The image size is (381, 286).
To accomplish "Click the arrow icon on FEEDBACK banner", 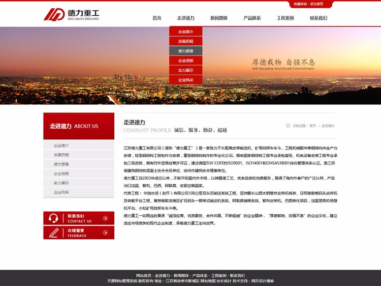I will (105, 233).
